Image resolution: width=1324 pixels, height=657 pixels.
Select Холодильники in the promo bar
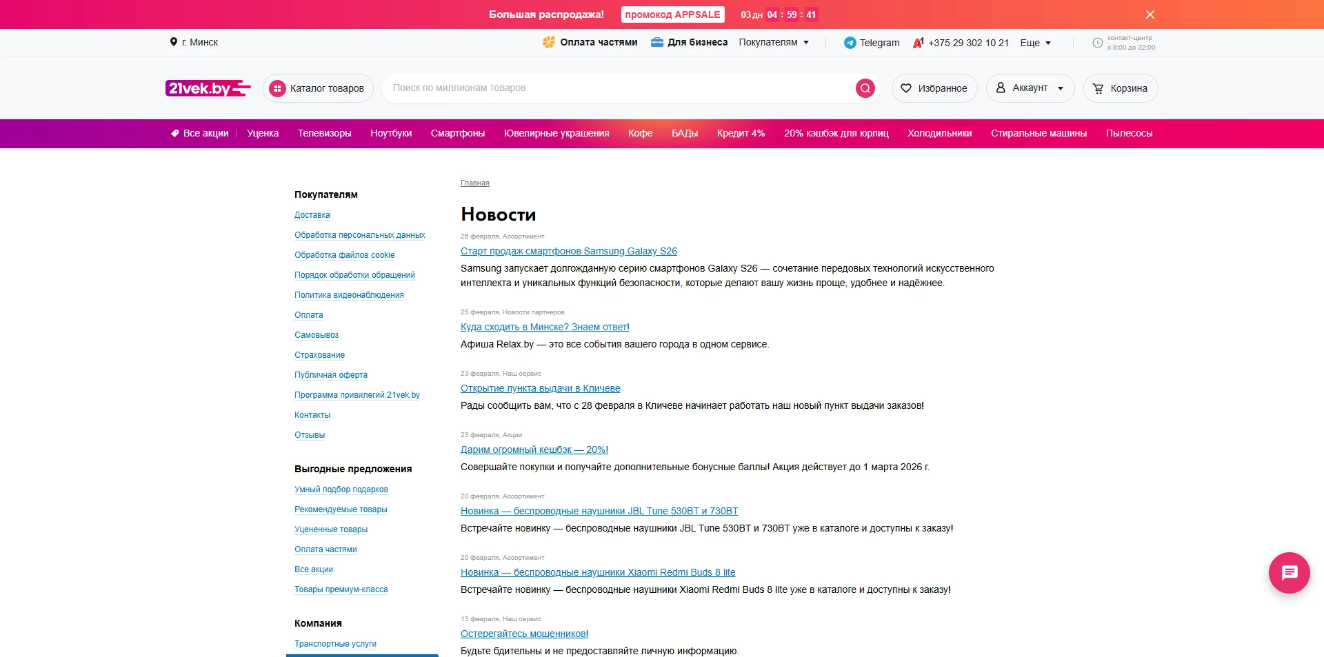[x=939, y=134]
